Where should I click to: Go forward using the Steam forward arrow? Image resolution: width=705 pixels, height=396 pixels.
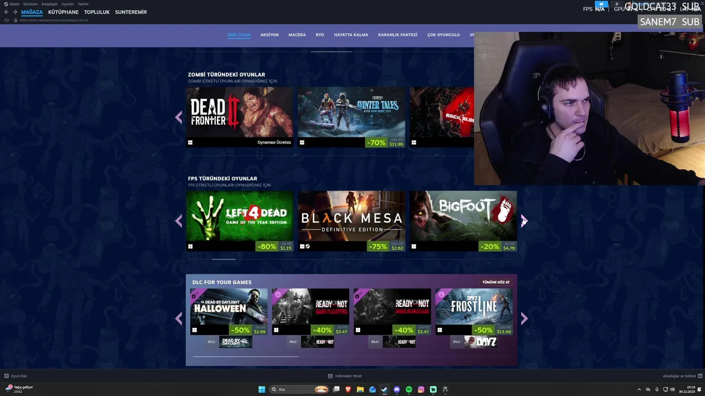pyautogui.click(x=15, y=12)
